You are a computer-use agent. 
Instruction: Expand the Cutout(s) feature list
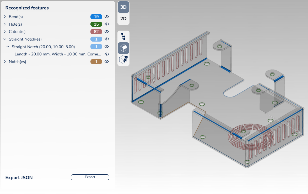click(5, 32)
